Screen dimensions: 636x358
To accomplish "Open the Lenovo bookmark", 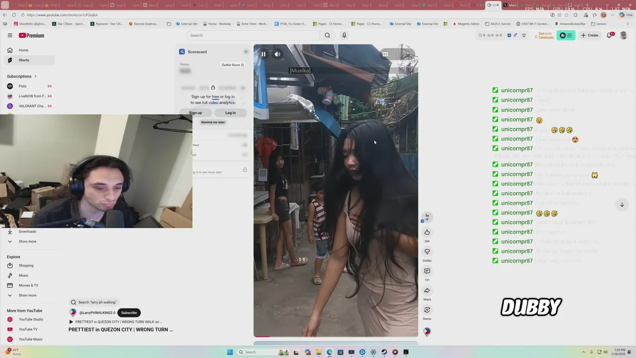I will tap(599, 24).
